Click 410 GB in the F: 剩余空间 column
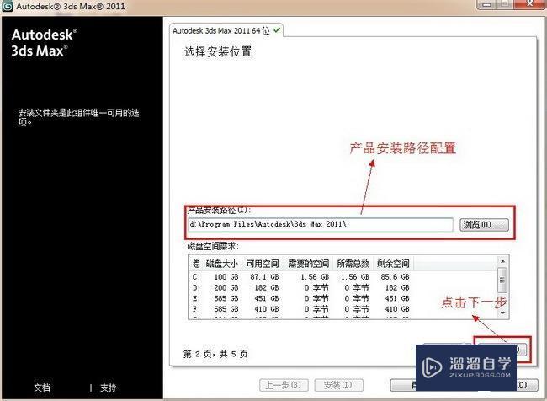The image size is (547, 401). pos(397,309)
